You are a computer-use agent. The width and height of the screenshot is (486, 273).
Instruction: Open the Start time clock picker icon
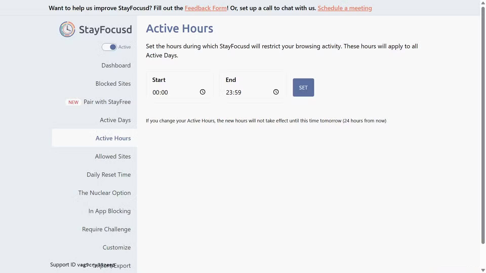coord(202,92)
